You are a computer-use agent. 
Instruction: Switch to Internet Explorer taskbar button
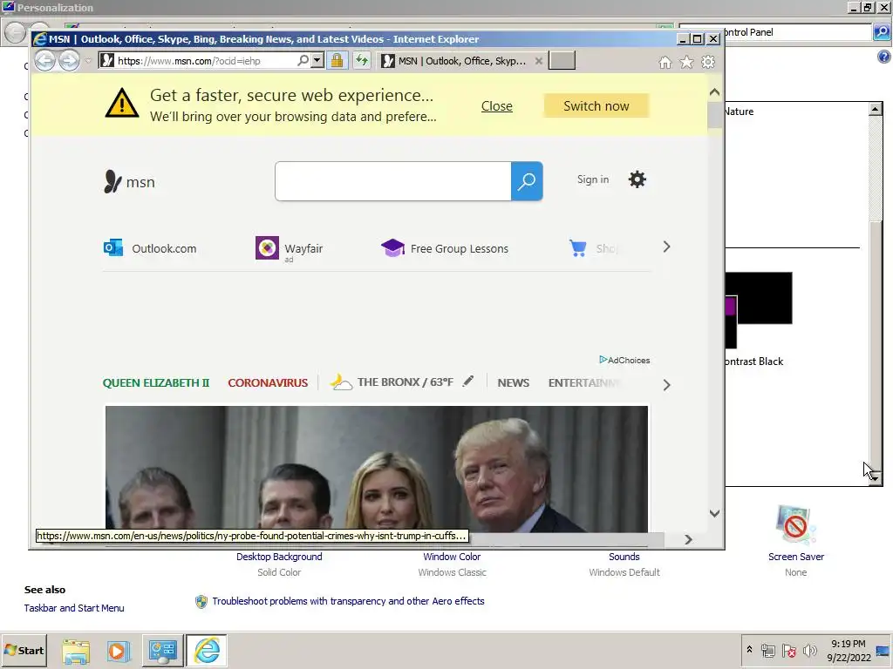coord(206,651)
